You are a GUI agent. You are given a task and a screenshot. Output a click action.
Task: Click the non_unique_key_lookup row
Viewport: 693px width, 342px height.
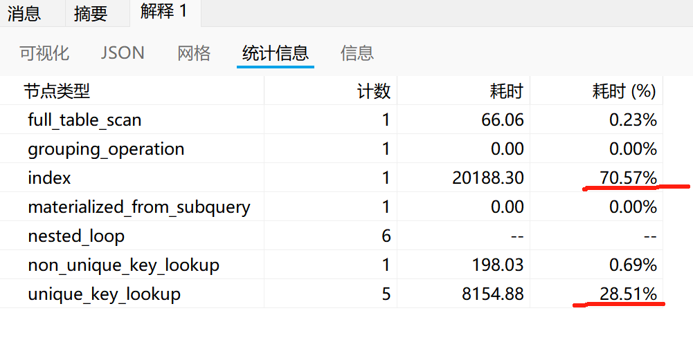pos(331,265)
